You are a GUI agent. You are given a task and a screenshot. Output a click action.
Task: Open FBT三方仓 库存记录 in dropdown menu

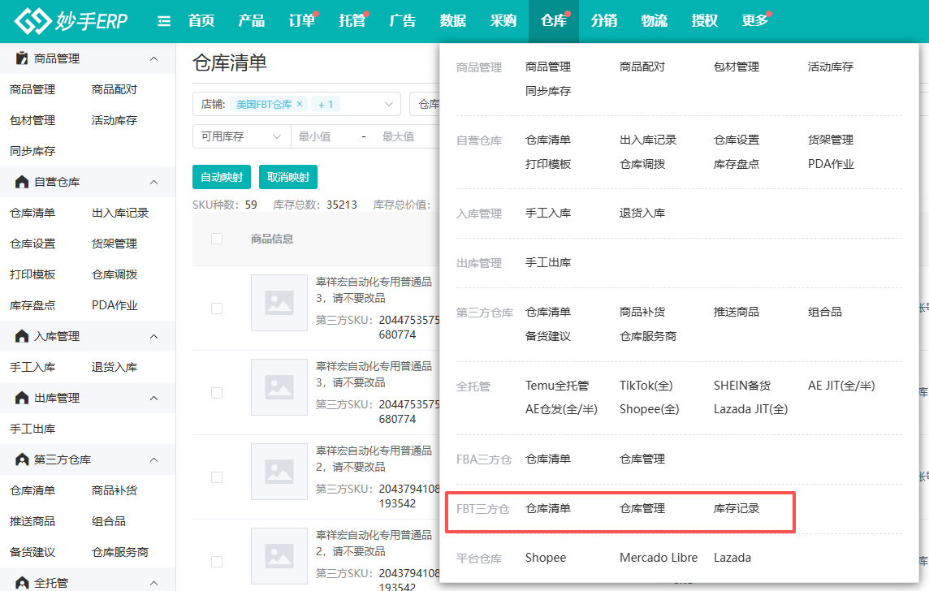[737, 508]
